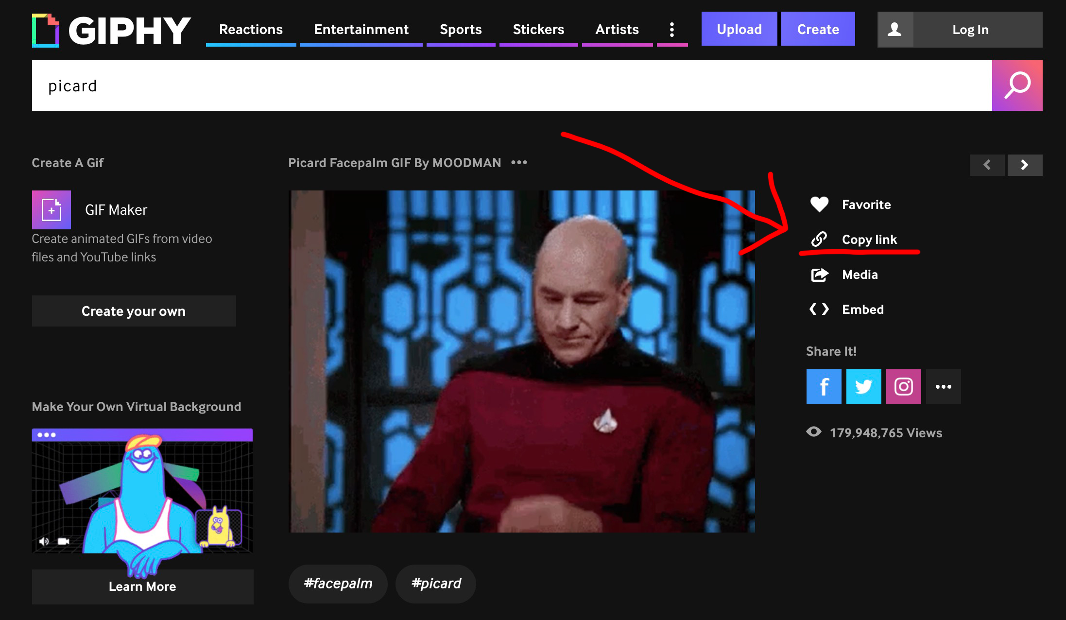Click the Create your own button
Screen dimensions: 1066x620
click(134, 311)
